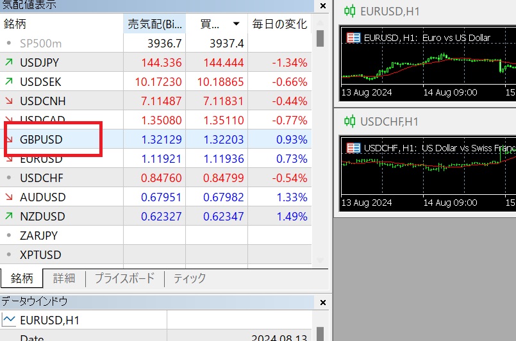Click USDCHF ask price 0.84799

(224, 178)
